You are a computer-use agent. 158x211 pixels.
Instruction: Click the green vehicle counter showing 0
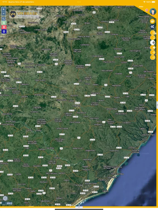click(x=4, y=23)
